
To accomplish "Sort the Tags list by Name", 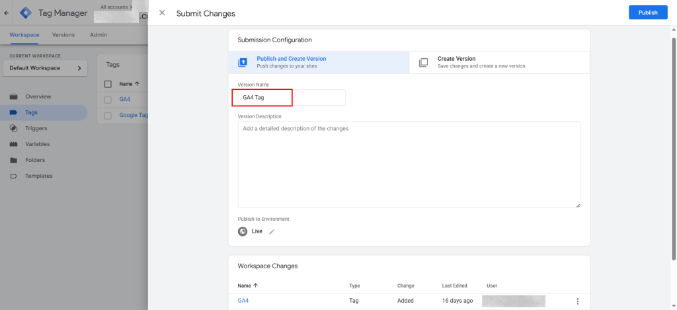I will [x=129, y=84].
